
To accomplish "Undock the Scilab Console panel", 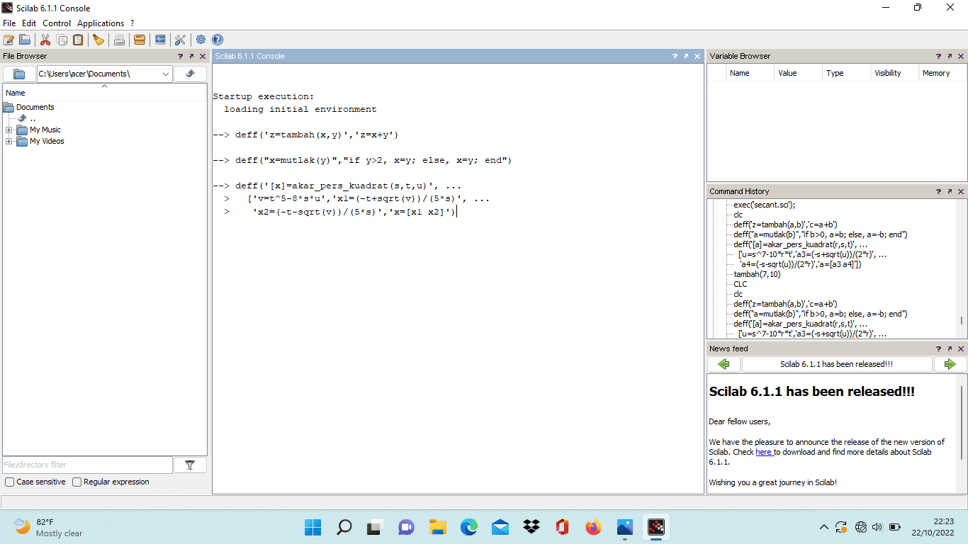I will (686, 56).
